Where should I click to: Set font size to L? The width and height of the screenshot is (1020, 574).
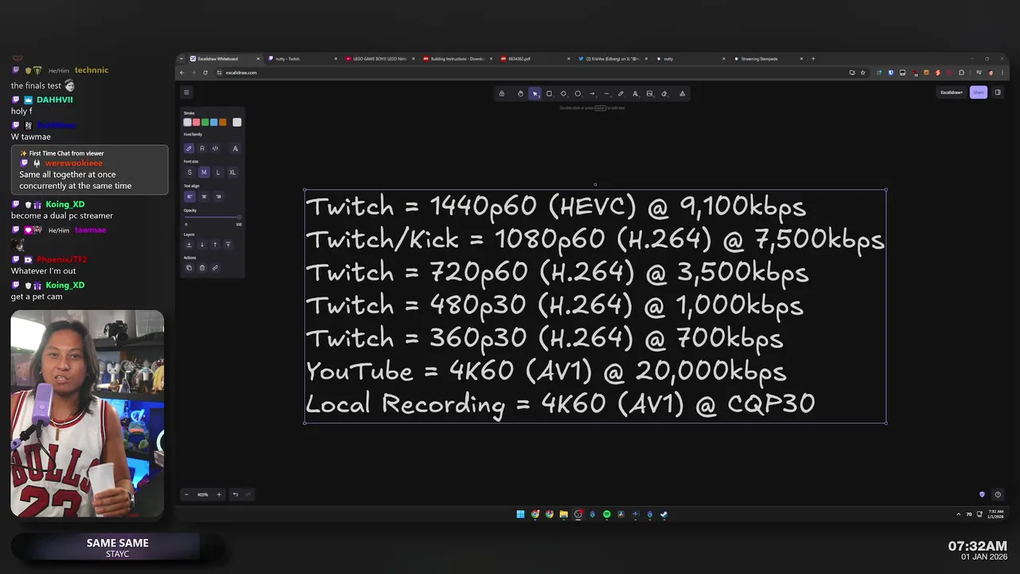point(218,172)
